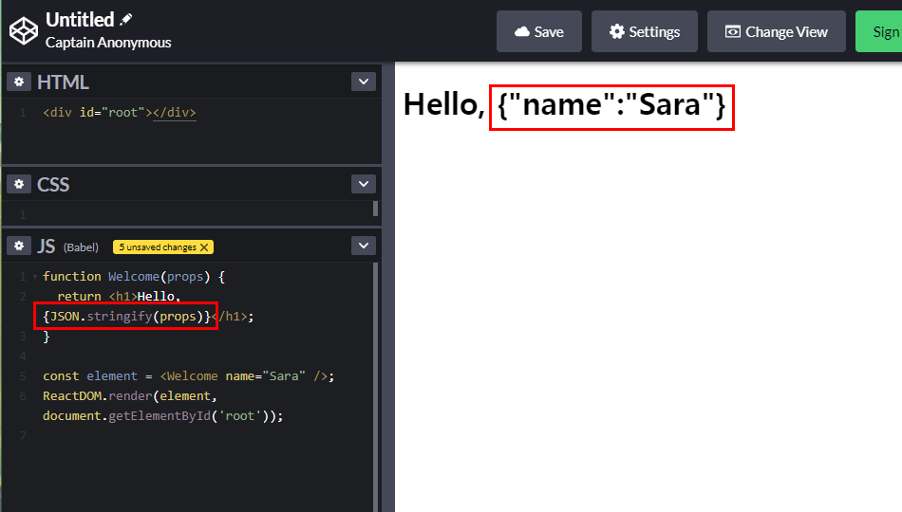The width and height of the screenshot is (902, 512).
Task: Click the Change View button
Action: click(x=776, y=31)
